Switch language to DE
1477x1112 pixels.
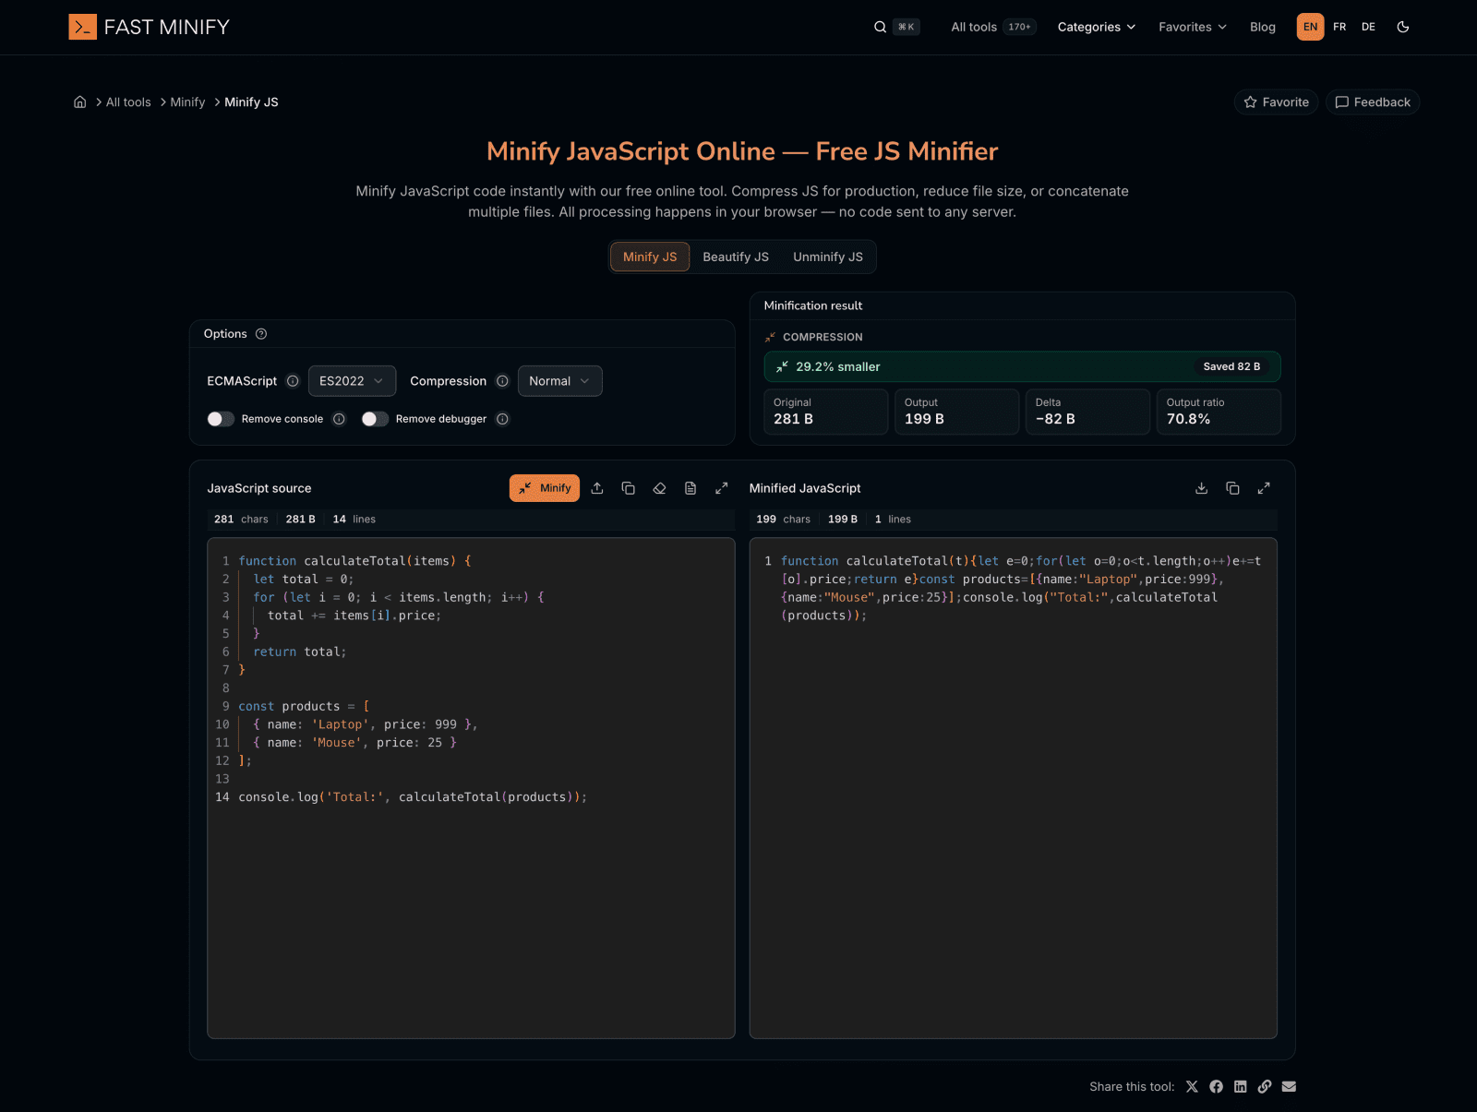click(1368, 27)
